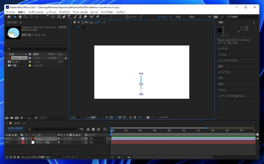Select the Pen tool
The image size is (264, 164).
(64, 17)
